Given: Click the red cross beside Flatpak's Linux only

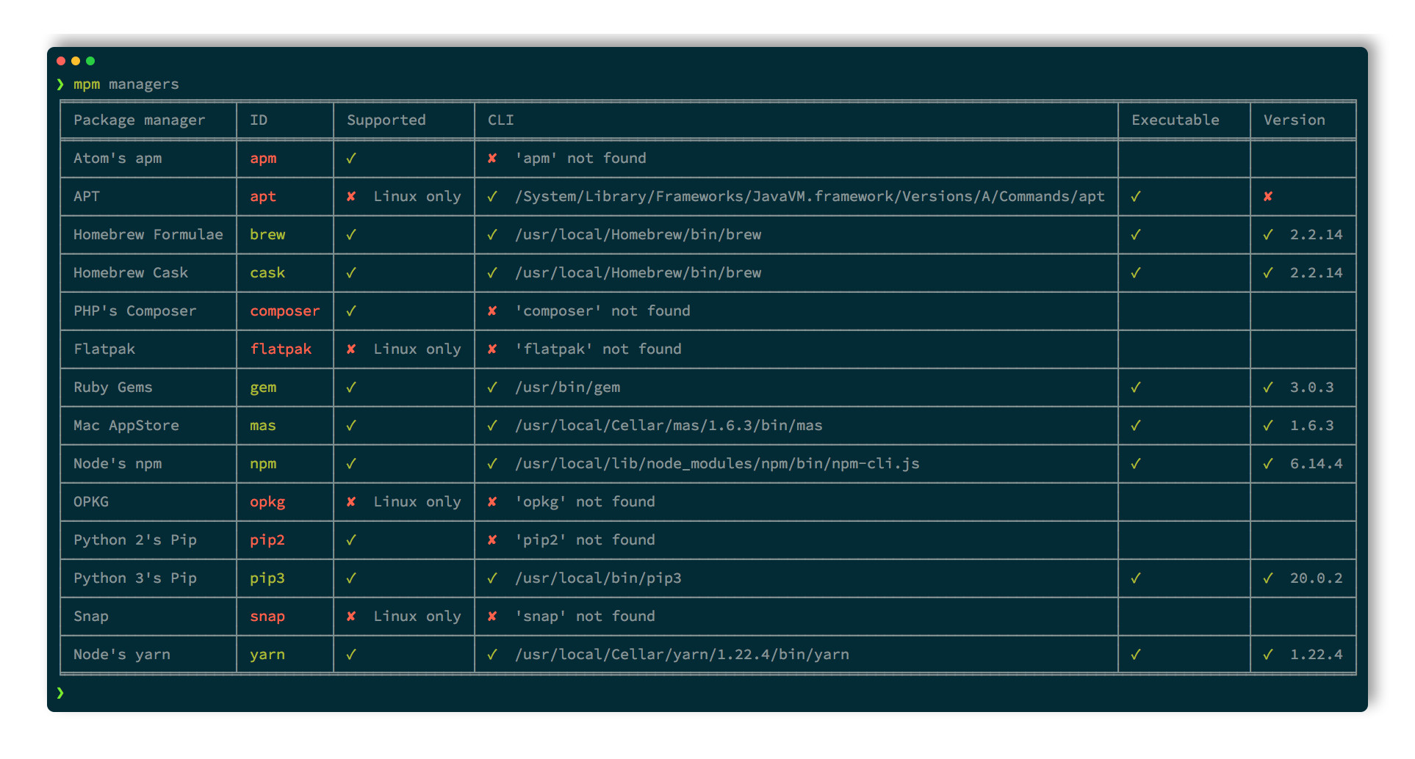Looking at the screenshot, I should pos(351,349).
